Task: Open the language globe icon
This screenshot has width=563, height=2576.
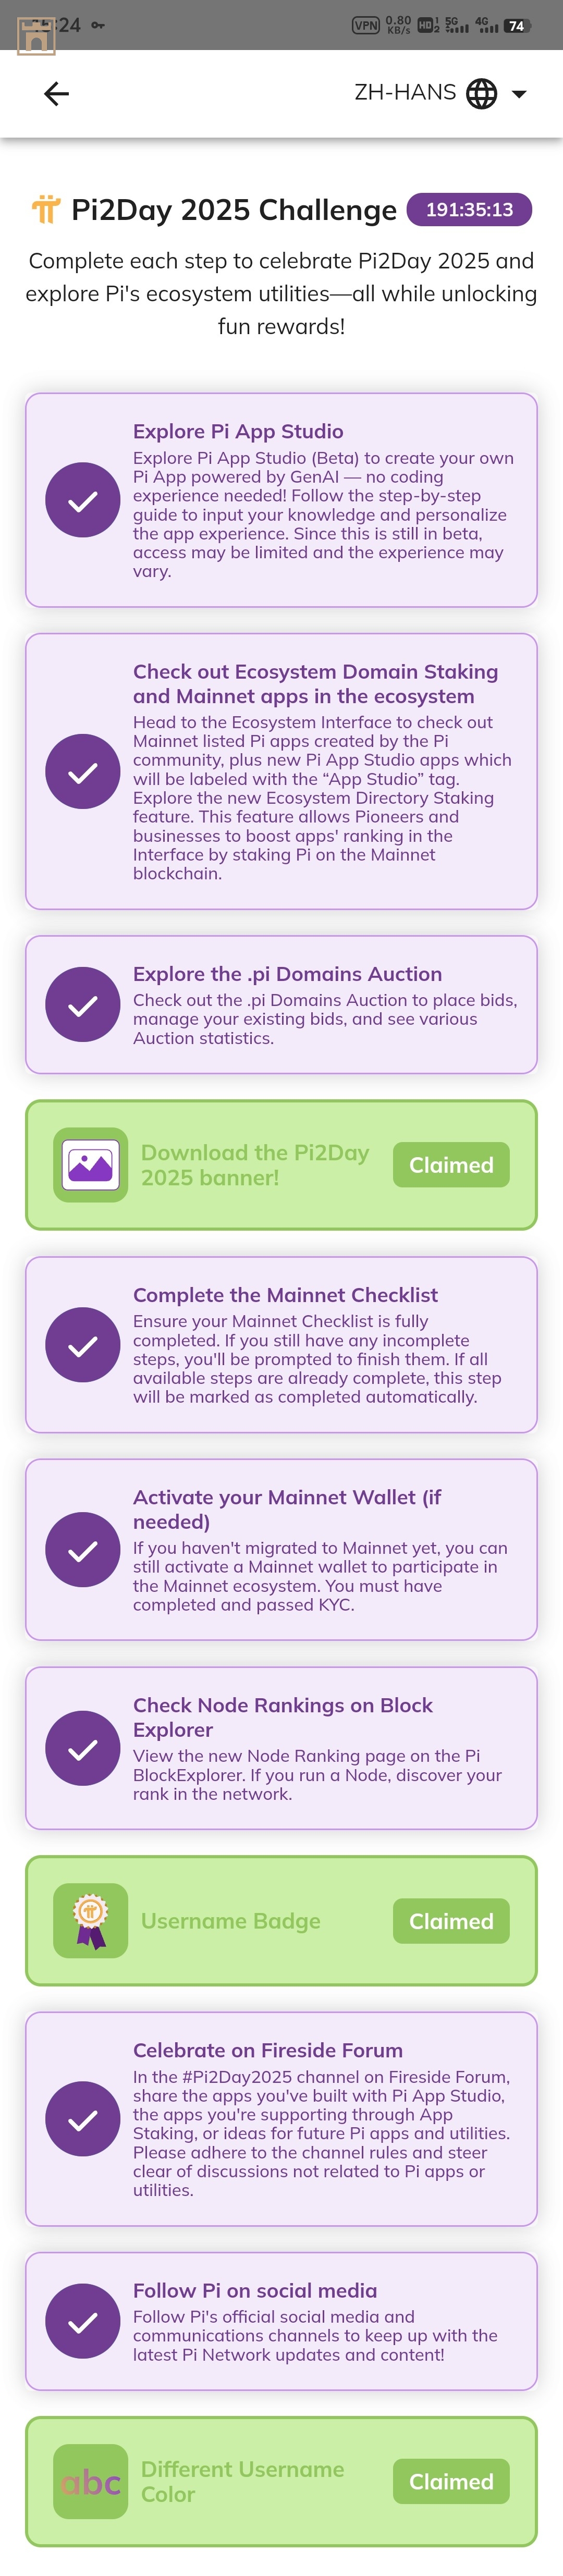Action: [x=482, y=94]
